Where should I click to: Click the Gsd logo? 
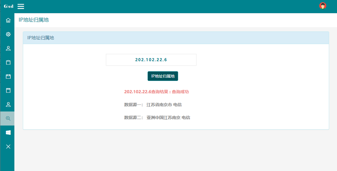coord(9,6)
